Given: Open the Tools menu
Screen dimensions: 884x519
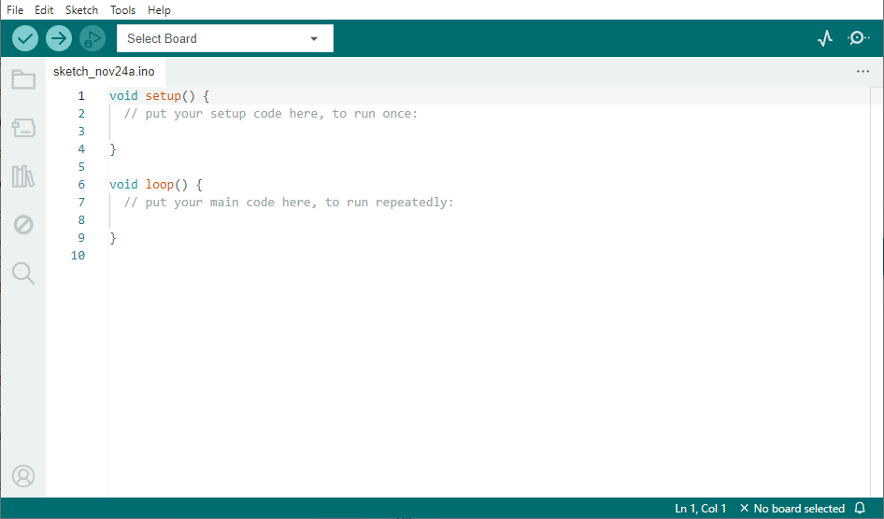Looking at the screenshot, I should 123,10.
